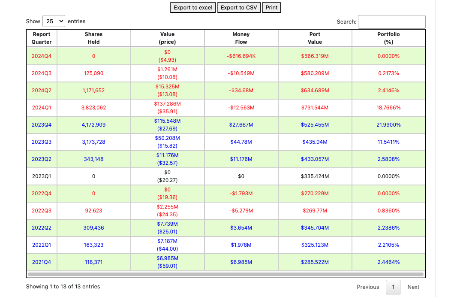The height and width of the screenshot is (297, 457).
Task: Click the $115.548M ($27.69) value cell
Action: click(167, 125)
